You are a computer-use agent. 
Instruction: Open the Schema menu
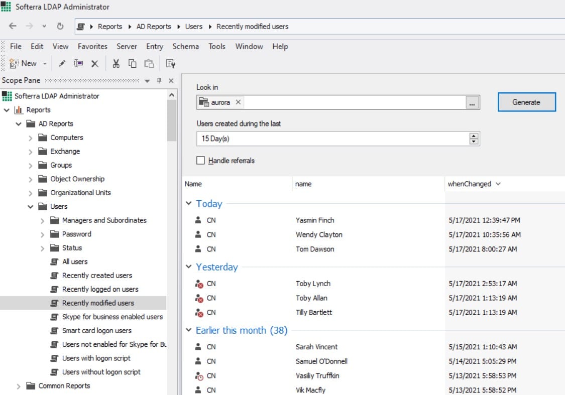pyautogui.click(x=185, y=46)
